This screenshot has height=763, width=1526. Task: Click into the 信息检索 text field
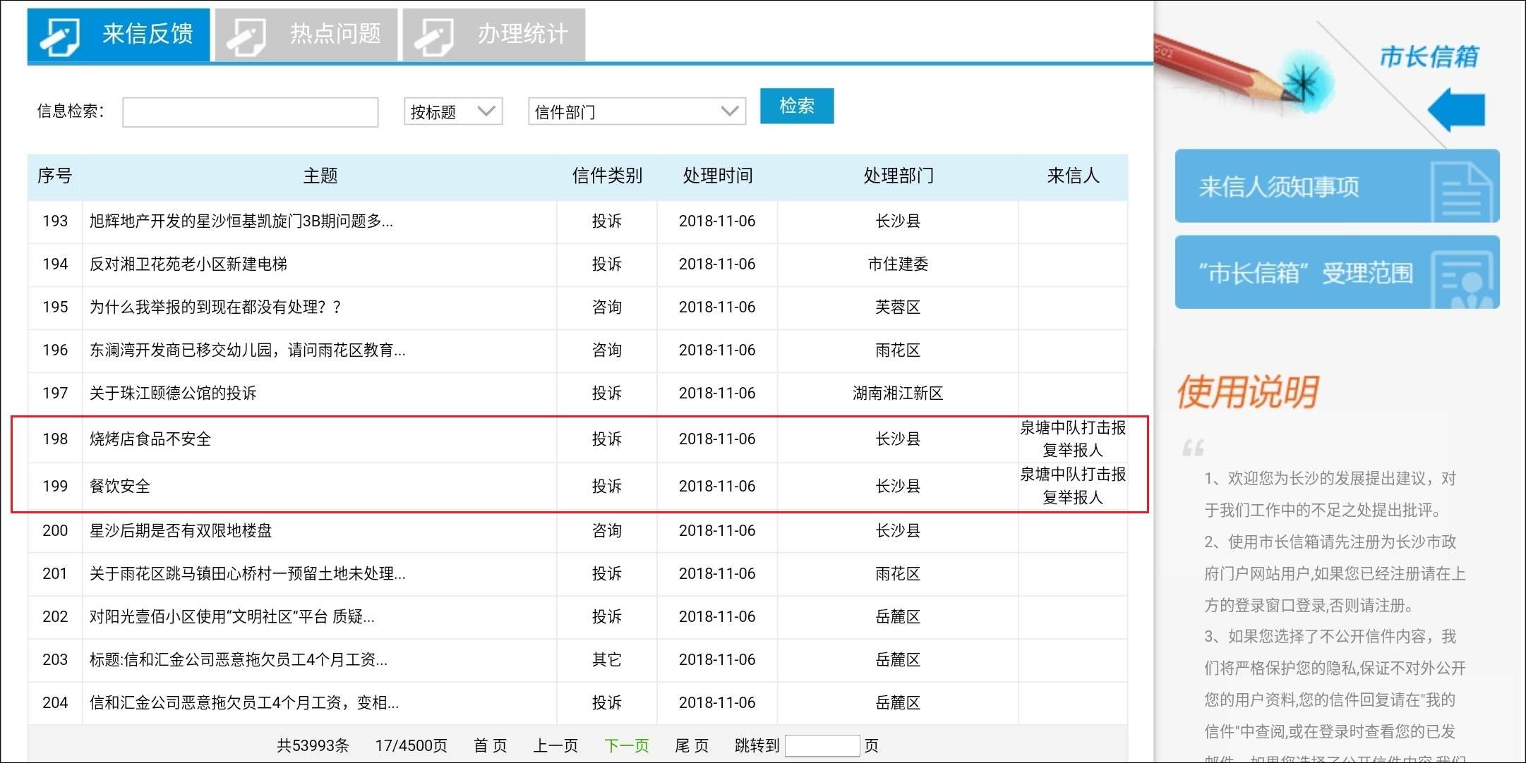pos(251,112)
